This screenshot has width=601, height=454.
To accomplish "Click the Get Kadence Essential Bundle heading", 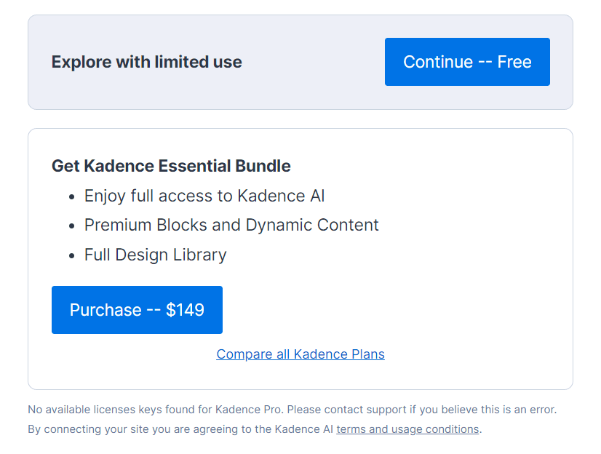I will (x=171, y=166).
